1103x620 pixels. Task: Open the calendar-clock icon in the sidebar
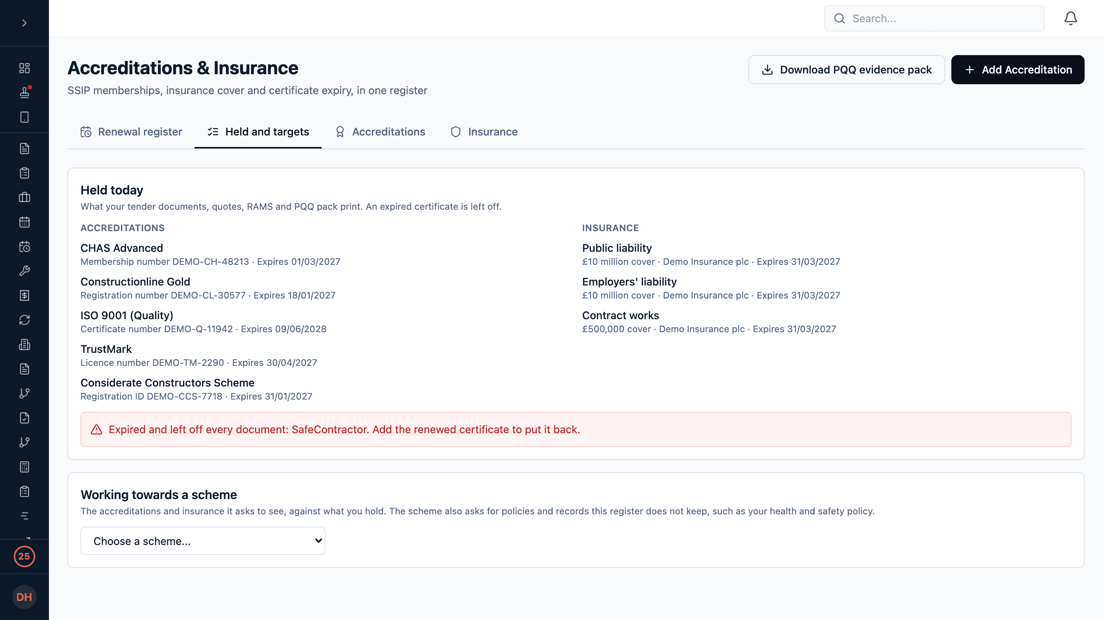[x=25, y=246]
